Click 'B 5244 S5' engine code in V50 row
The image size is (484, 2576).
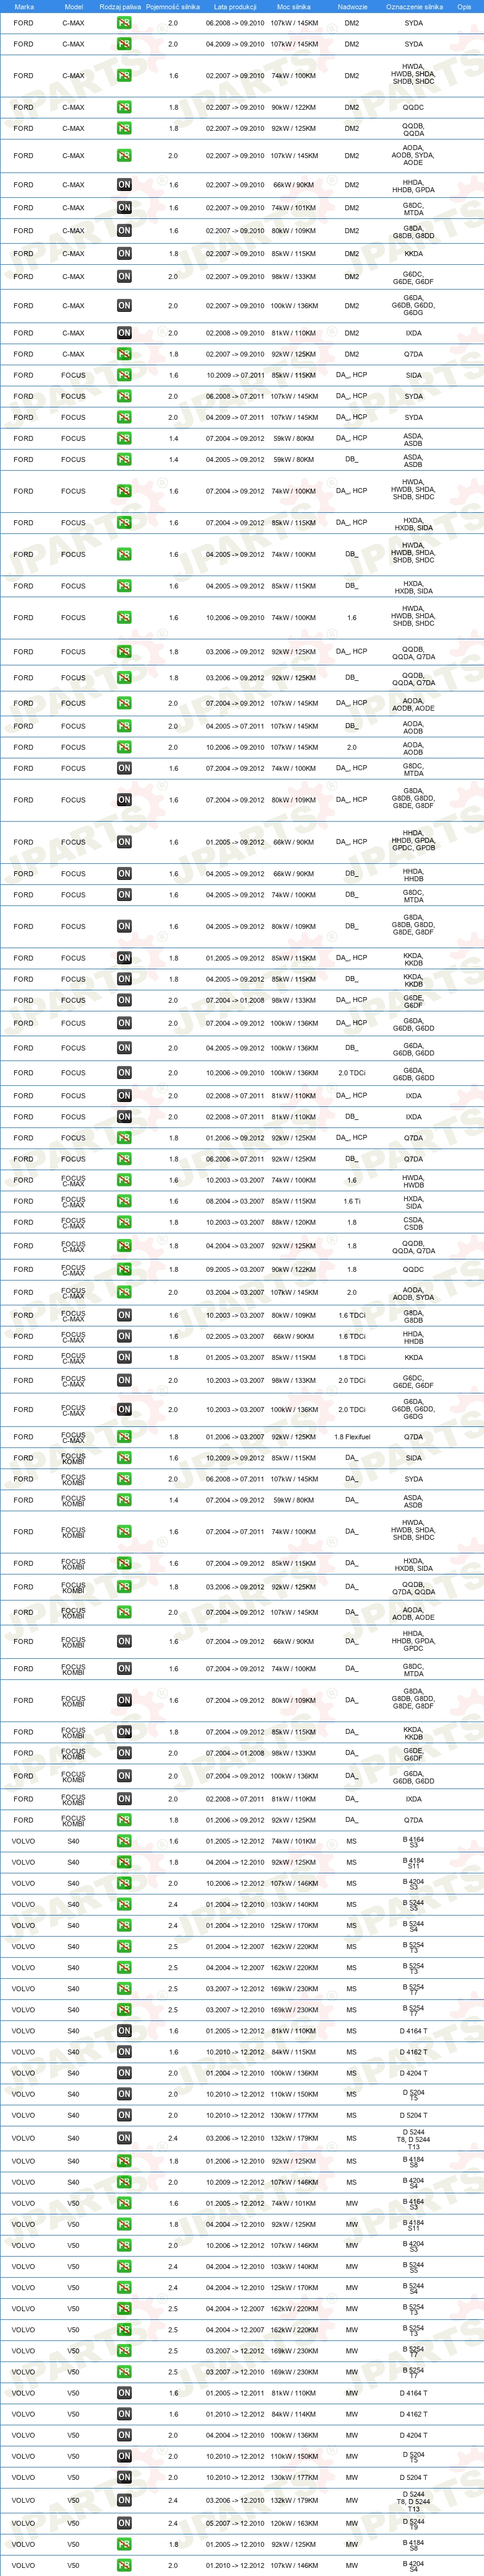[413, 2267]
